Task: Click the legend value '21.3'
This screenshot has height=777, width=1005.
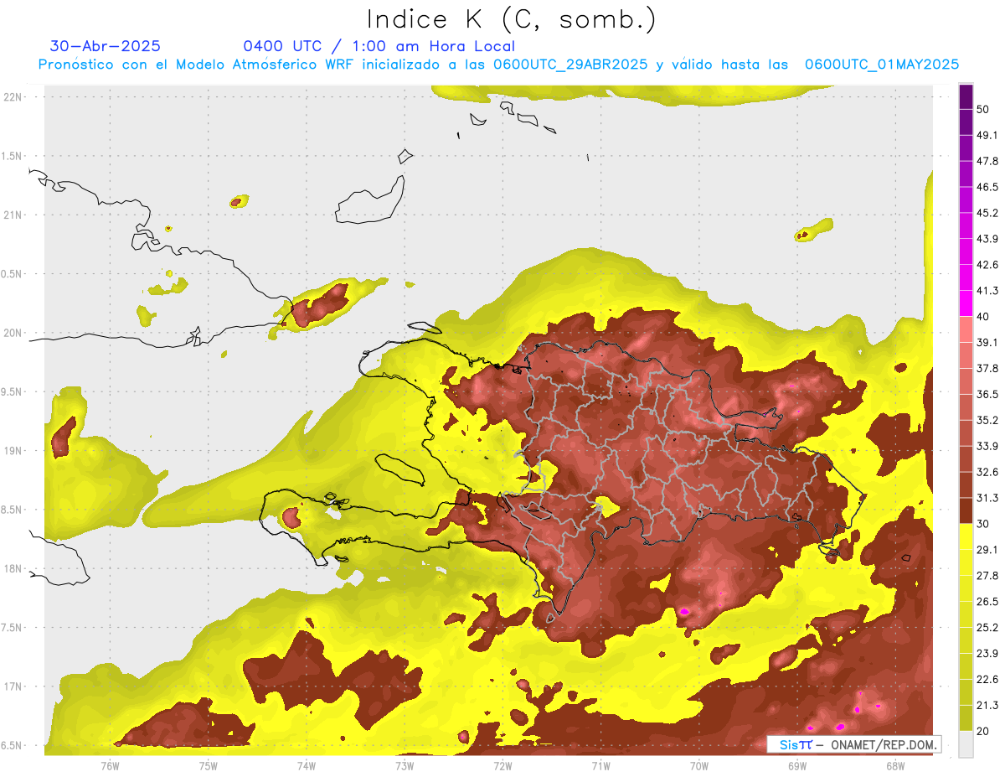Action: 987,706
